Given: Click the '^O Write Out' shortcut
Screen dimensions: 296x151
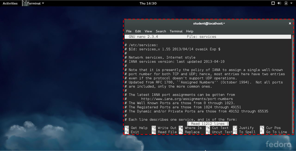Looking at the screenshot, I should click(164, 128).
